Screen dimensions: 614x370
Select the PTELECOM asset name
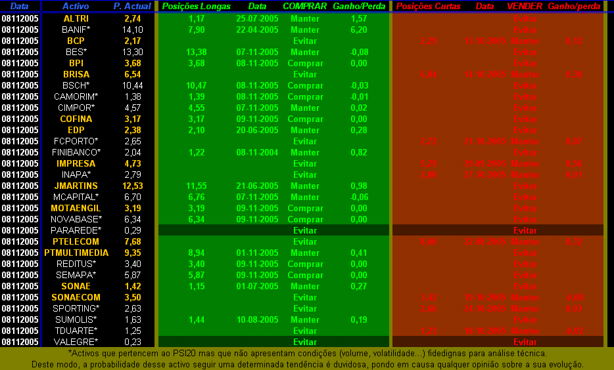(76, 241)
